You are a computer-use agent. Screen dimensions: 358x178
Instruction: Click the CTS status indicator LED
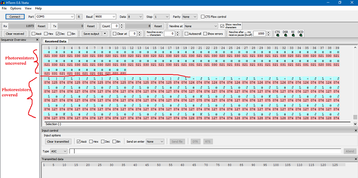point(278,35)
